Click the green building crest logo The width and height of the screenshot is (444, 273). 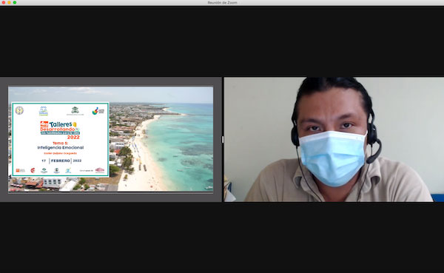point(75,111)
